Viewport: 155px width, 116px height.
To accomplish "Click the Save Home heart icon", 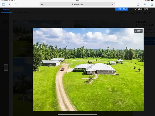I will 136,9.
